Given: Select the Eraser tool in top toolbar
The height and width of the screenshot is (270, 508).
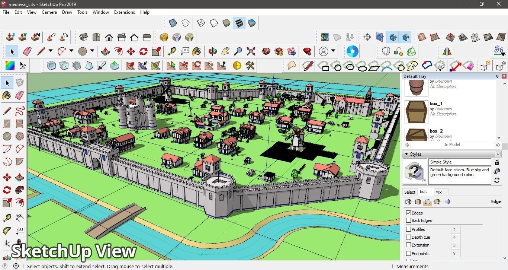Looking at the screenshot, I should [27, 51].
